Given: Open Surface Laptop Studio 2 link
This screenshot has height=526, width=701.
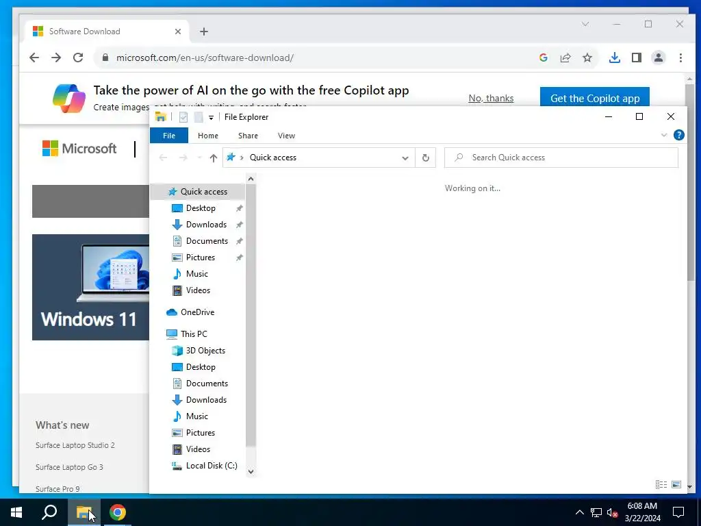Looking at the screenshot, I should (x=75, y=445).
